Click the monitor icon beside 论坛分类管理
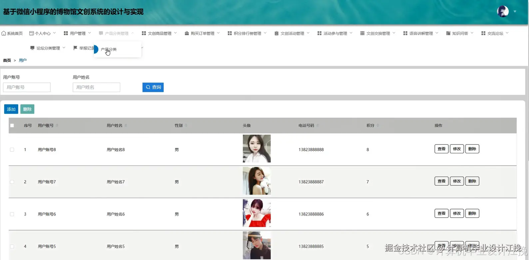The width and height of the screenshot is (529, 260). tap(32, 48)
